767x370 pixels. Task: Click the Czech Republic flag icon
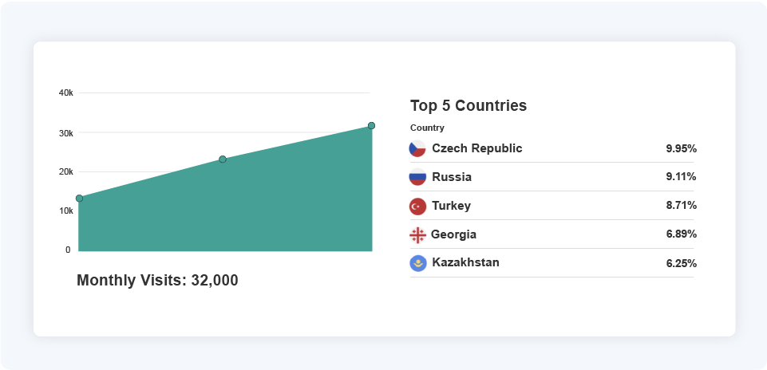pos(417,148)
